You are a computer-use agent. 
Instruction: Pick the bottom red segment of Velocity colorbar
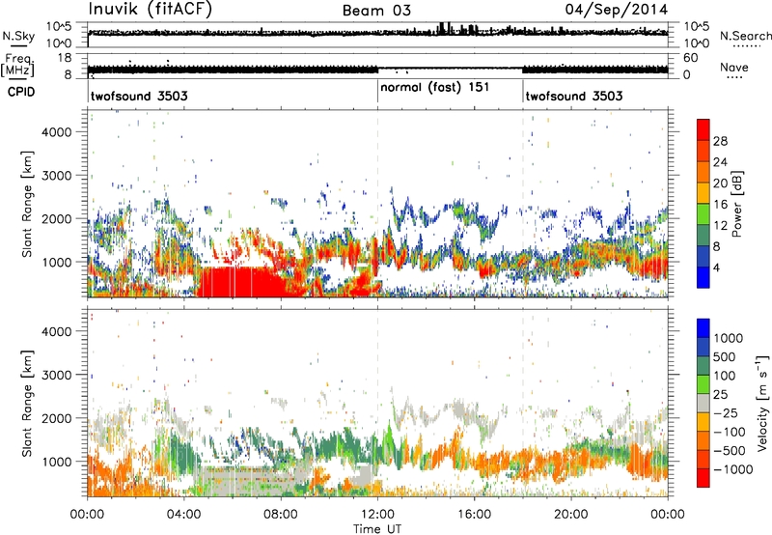[x=703, y=478]
